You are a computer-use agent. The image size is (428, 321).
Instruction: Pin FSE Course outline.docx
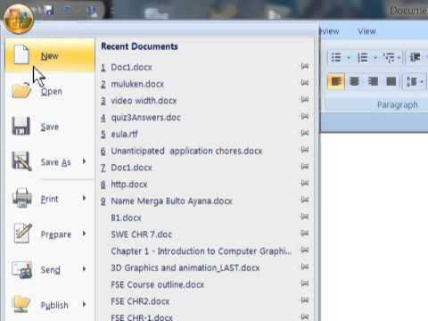tap(305, 283)
